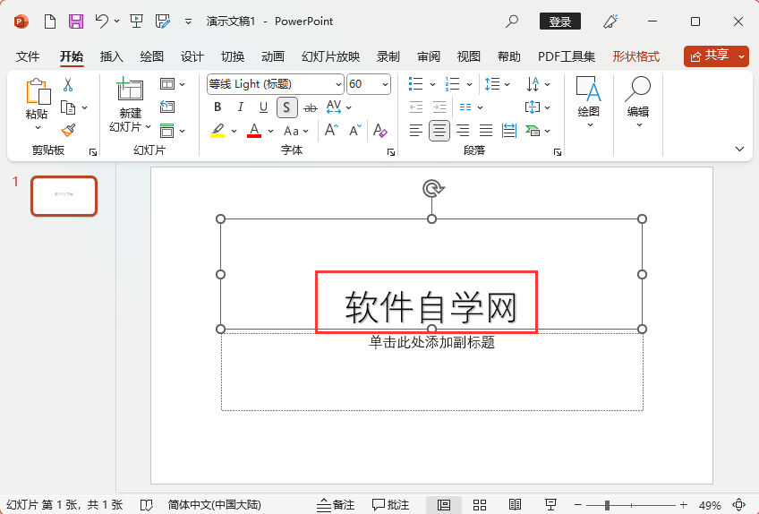Open the Paragraph dialog launcher
The height and width of the screenshot is (514, 759).
click(x=558, y=152)
